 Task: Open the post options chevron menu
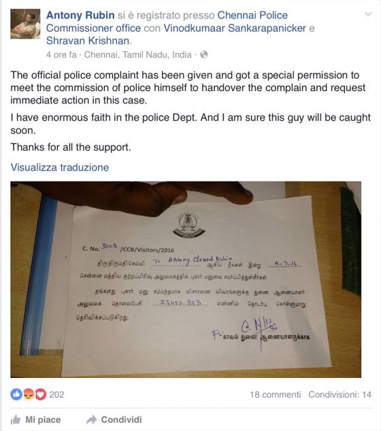[368, 14]
